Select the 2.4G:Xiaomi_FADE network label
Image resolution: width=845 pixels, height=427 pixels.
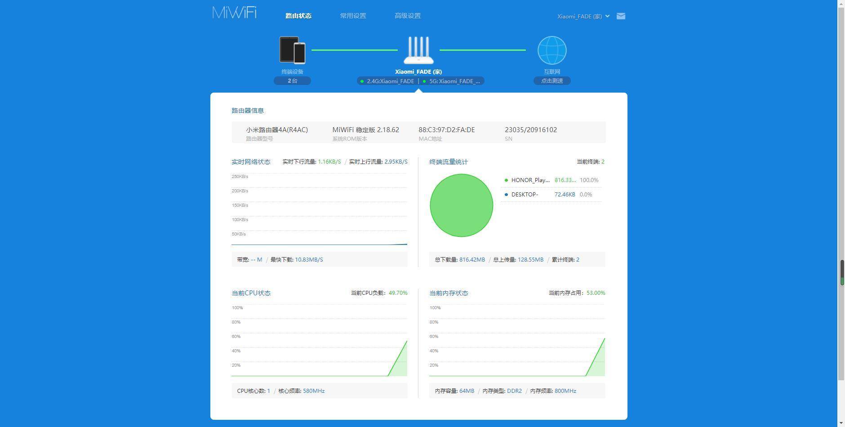point(390,81)
